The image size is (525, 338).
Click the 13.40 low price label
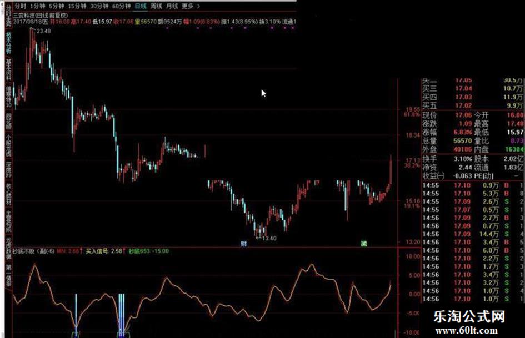tap(269, 238)
